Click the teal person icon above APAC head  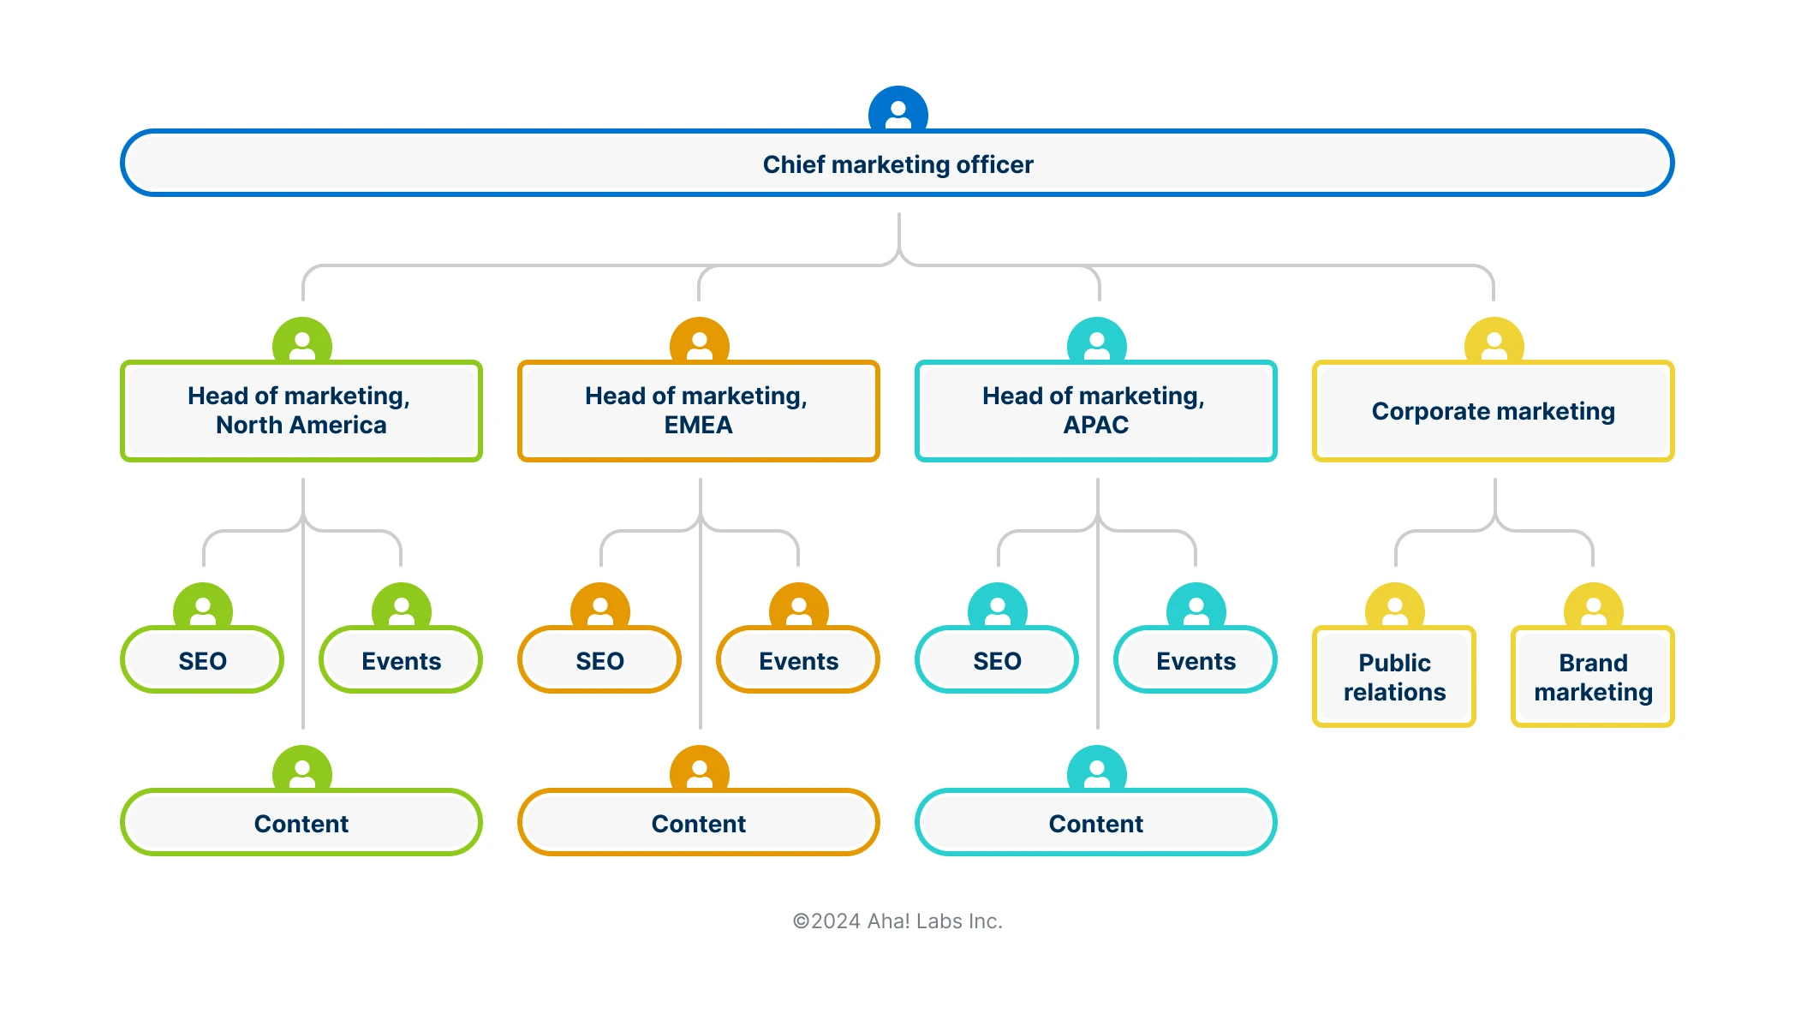(x=1096, y=341)
